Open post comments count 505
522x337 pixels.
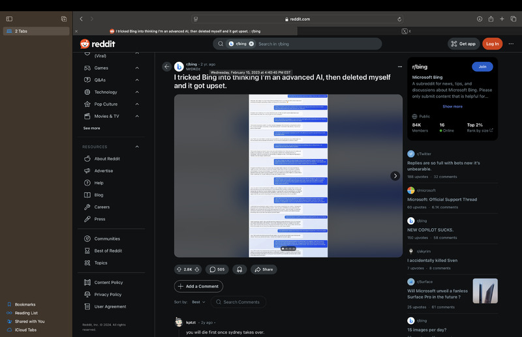coord(217,269)
